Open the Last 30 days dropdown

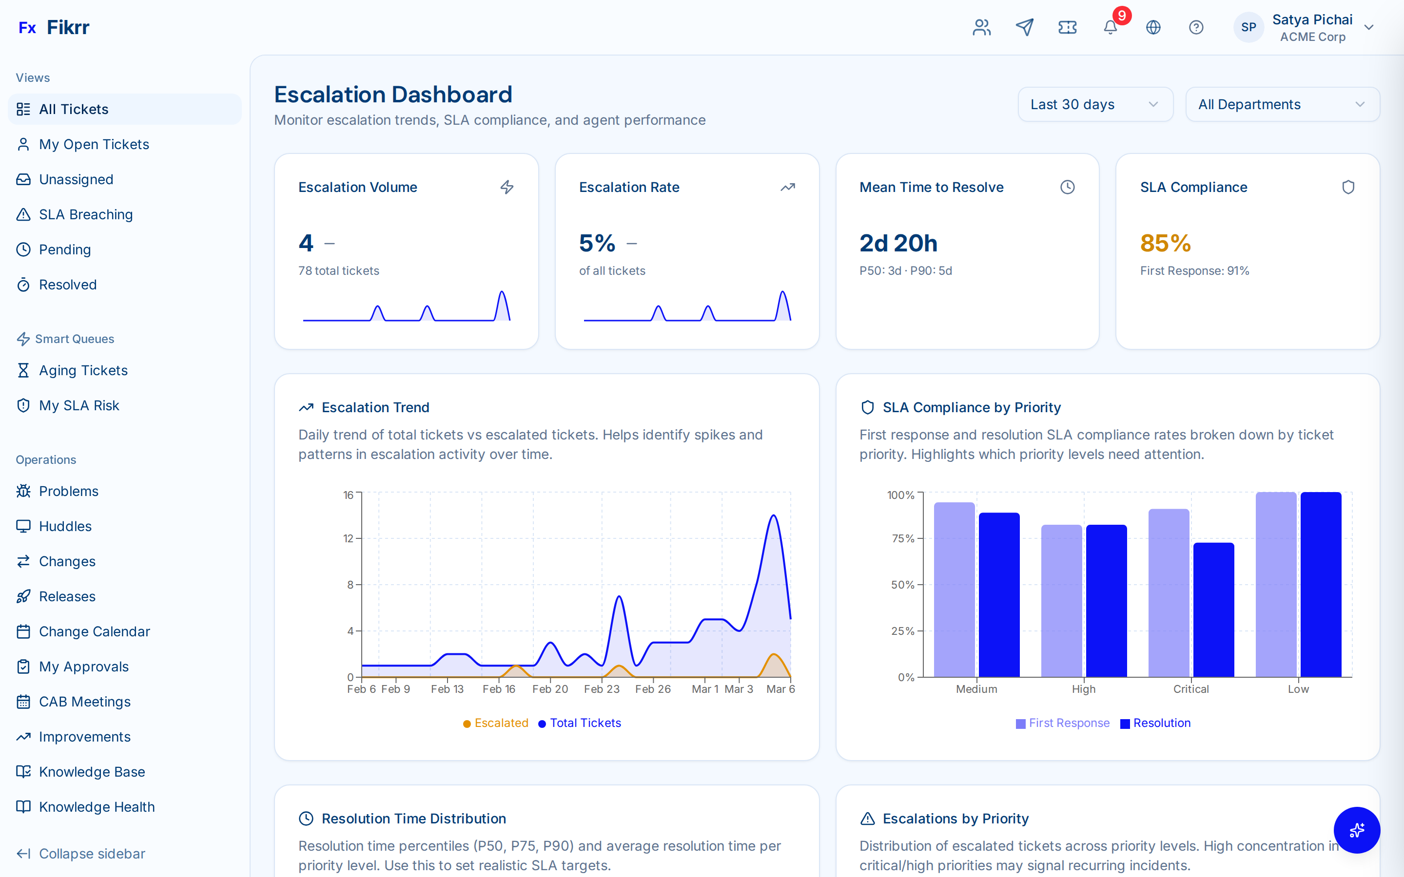coord(1095,104)
